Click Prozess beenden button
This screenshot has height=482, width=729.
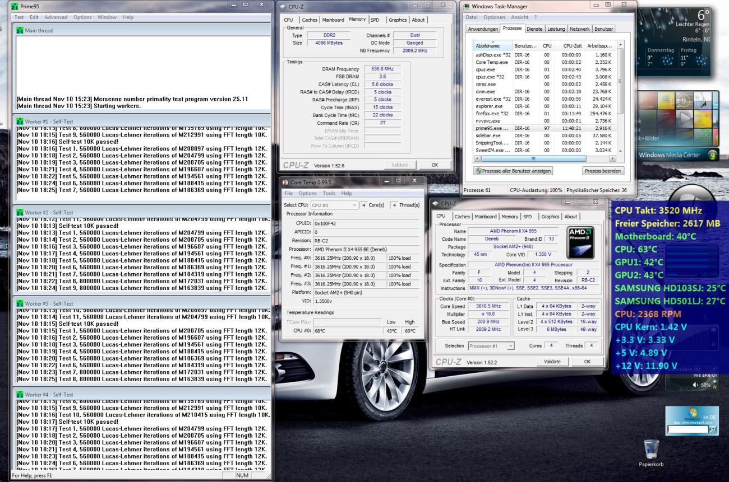pos(602,171)
